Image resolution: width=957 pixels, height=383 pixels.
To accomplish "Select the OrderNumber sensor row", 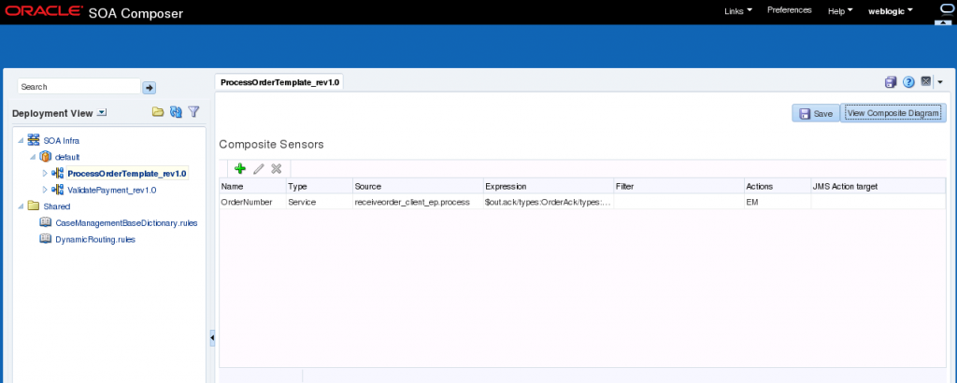I will [x=582, y=202].
